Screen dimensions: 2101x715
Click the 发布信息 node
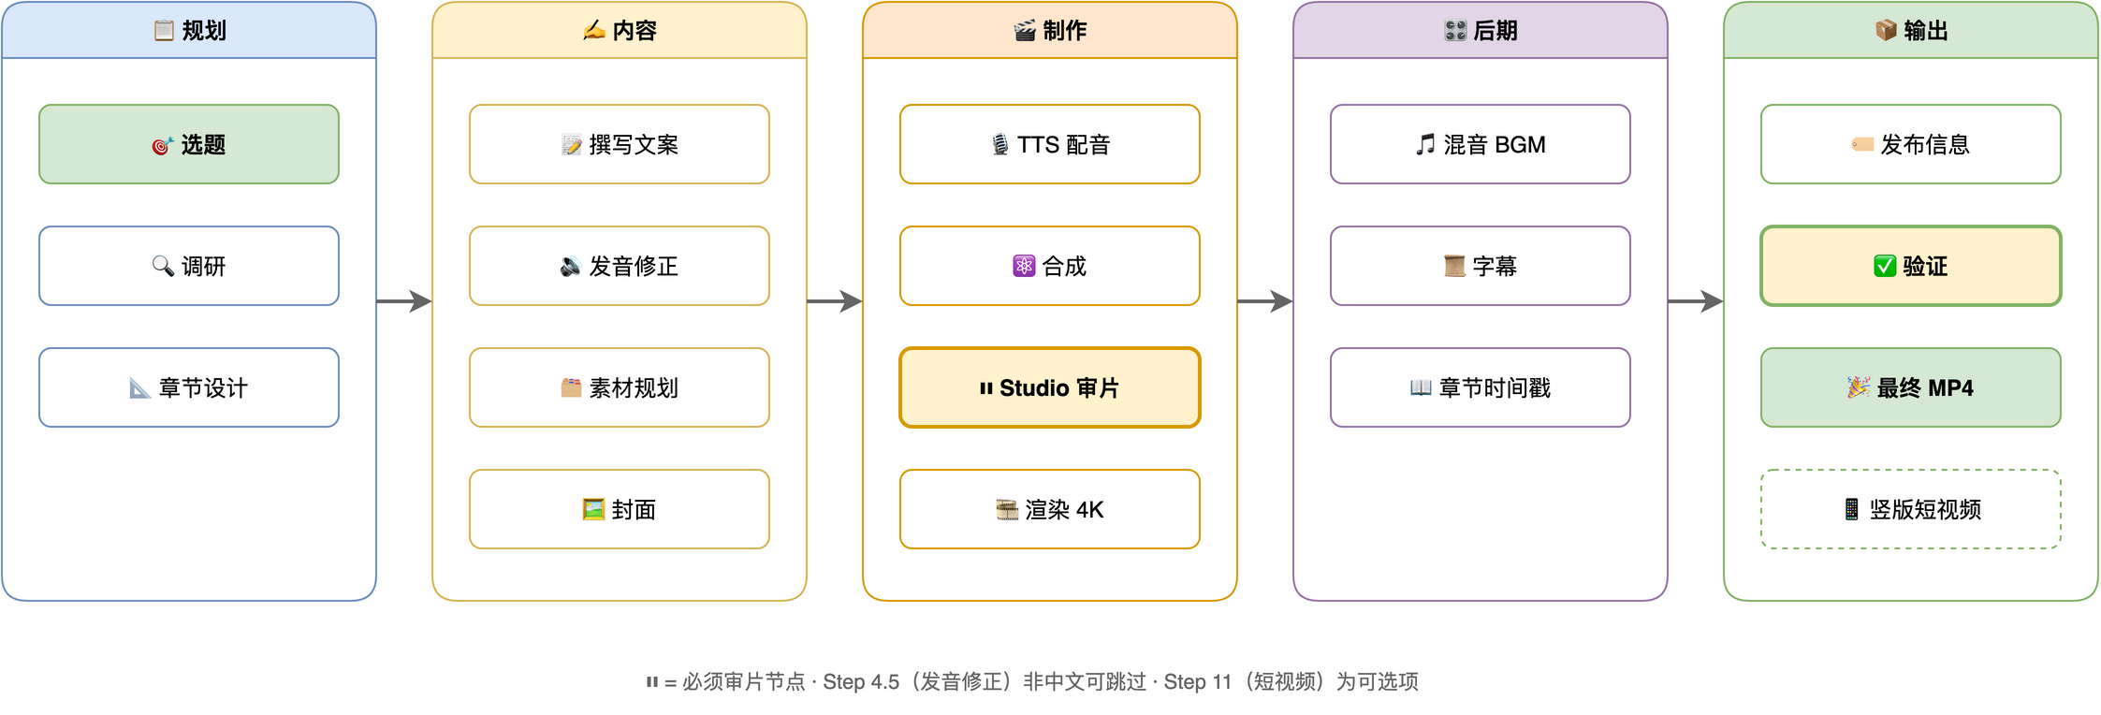[x=1911, y=144]
